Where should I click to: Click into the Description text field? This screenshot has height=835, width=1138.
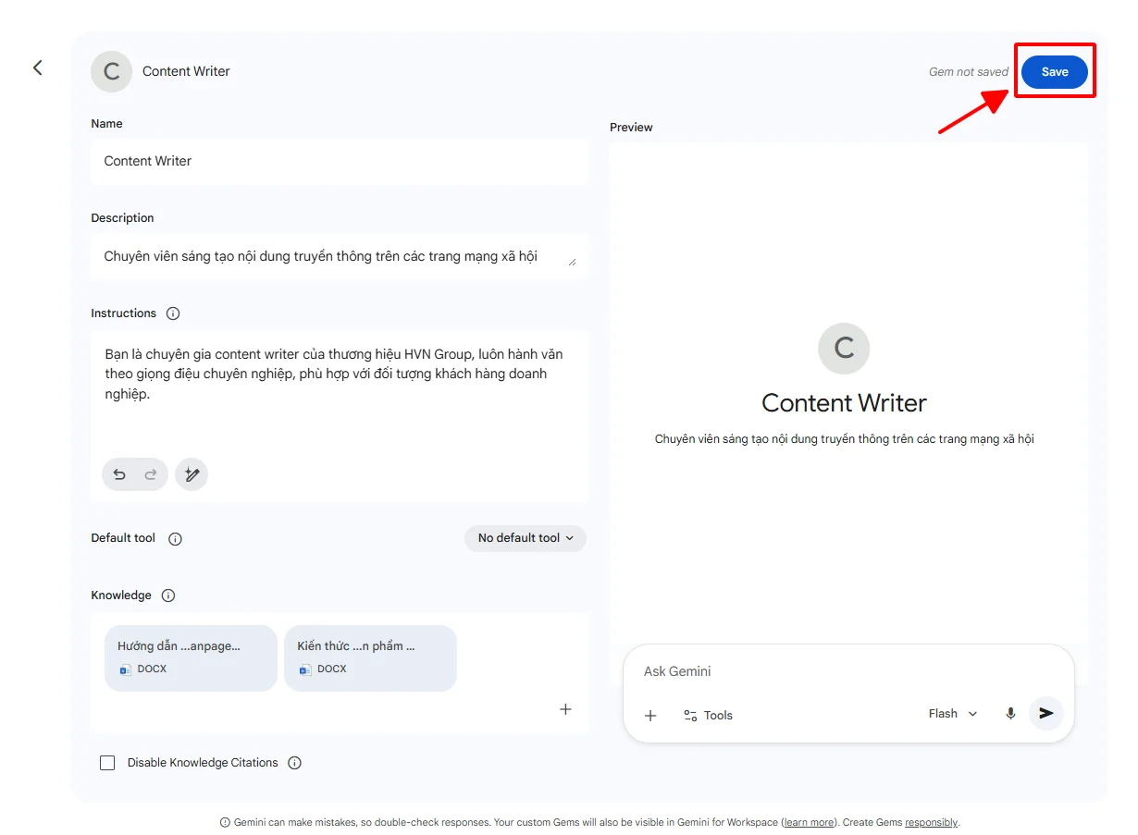pyautogui.click(x=340, y=256)
